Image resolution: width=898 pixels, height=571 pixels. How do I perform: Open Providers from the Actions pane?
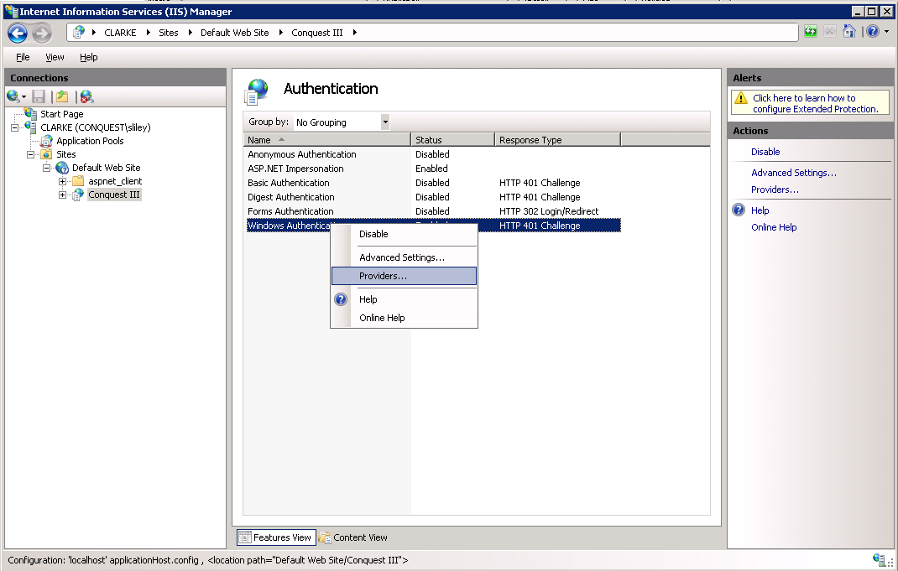(775, 189)
